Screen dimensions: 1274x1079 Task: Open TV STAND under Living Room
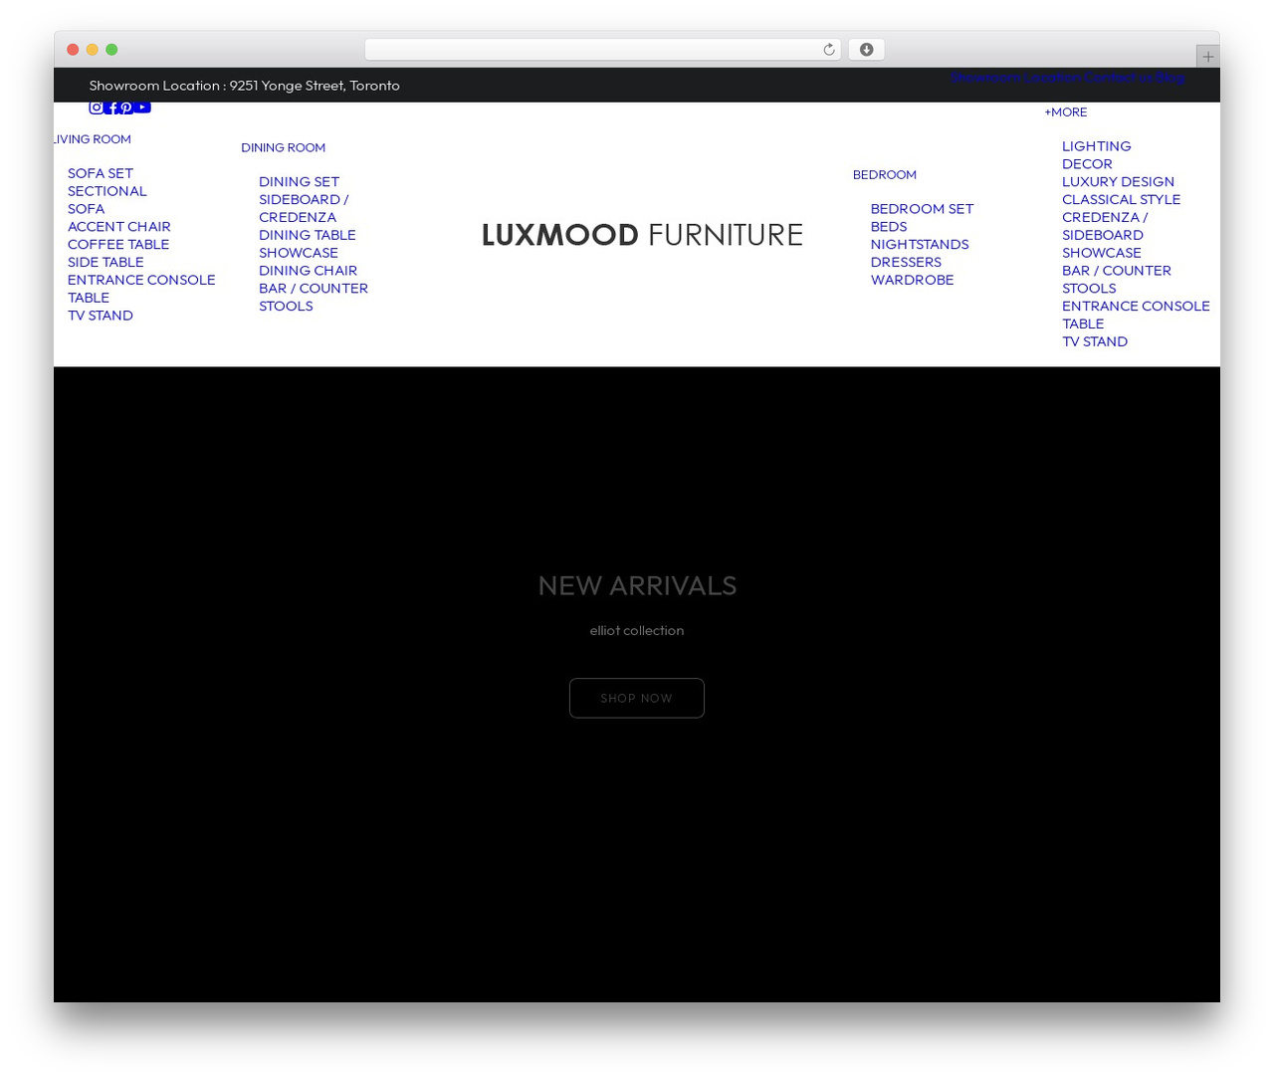coord(101,316)
